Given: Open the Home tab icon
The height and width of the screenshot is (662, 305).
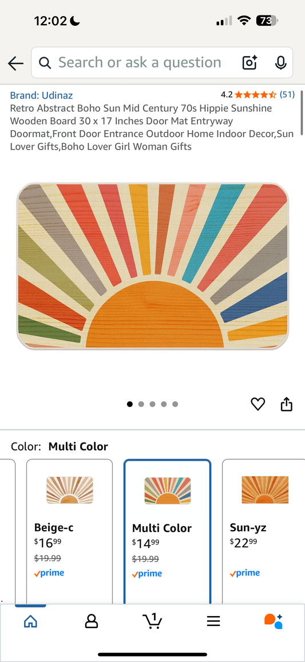Looking at the screenshot, I should (x=30, y=621).
